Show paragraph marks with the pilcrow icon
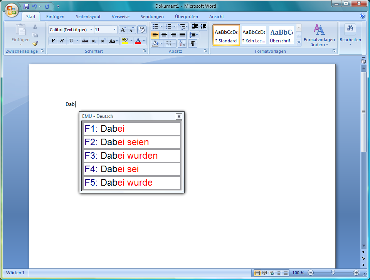This screenshot has height=280, width=370. point(192,44)
